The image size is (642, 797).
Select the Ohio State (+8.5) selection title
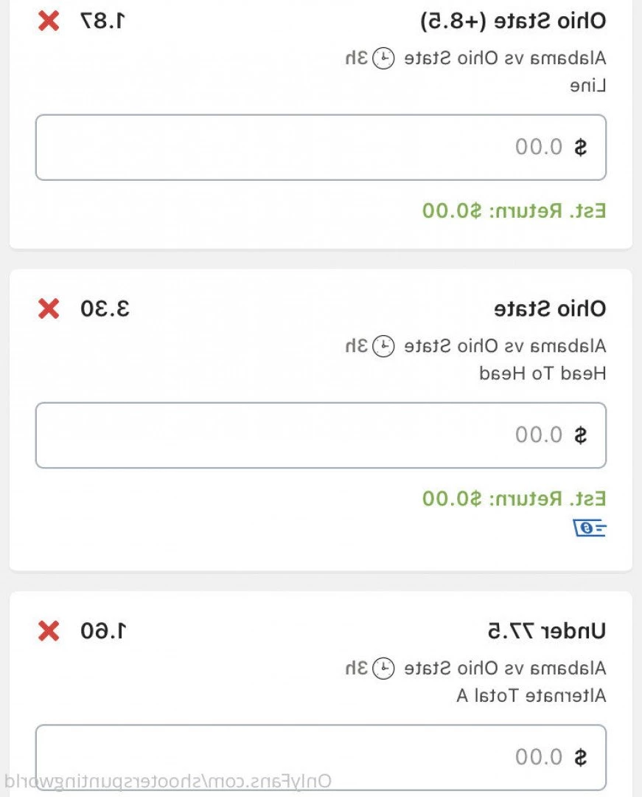(513, 21)
